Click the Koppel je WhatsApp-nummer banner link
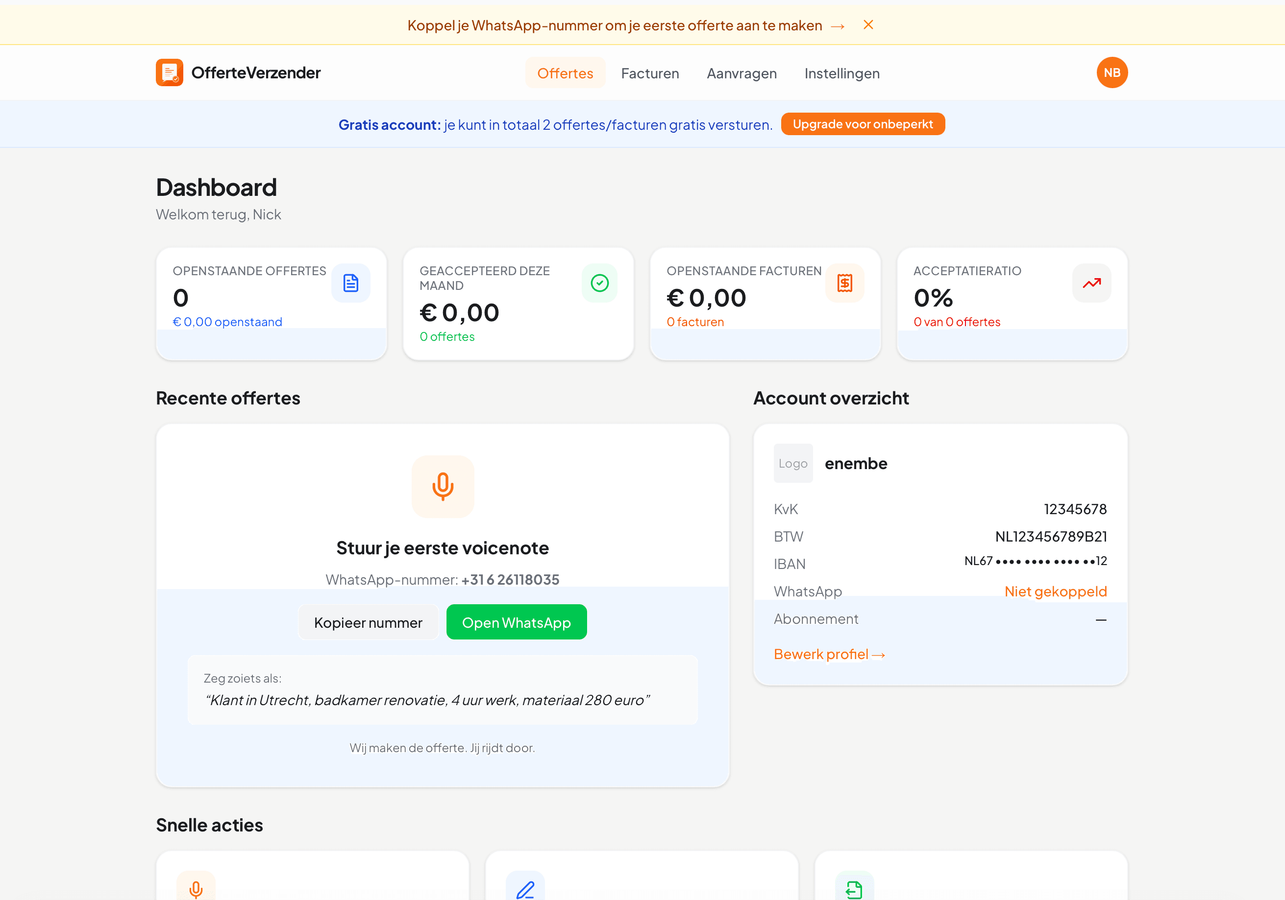Image resolution: width=1285 pixels, height=900 pixels. [615, 26]
